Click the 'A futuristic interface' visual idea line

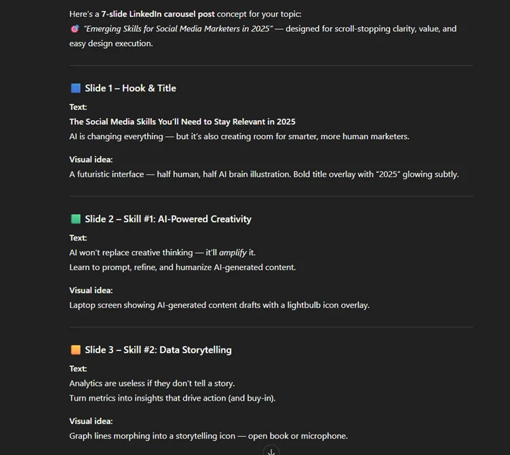pyautogui.click(x=264, y=174)
